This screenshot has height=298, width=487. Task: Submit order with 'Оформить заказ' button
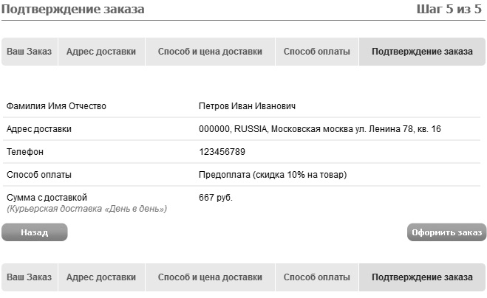446,233
